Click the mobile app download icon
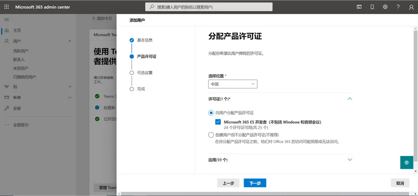418x196 pixels. [x=372, y=7]
